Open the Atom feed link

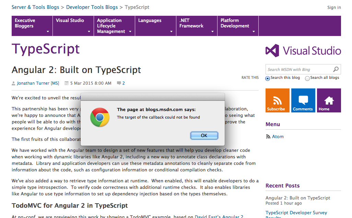pos(278,136)
